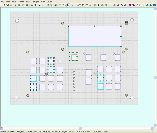Activate the Zoom in magnifier tool
Viewport: 157px width, 133px height.
48,5
